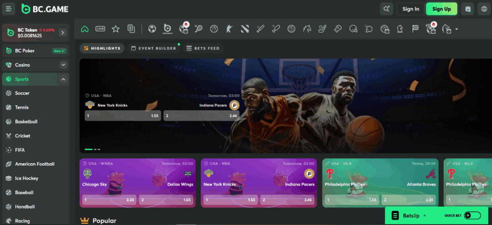Click the Sign Up button
Image resolution: width=492 pixels, height=225 pixels.
click(442, 9)
